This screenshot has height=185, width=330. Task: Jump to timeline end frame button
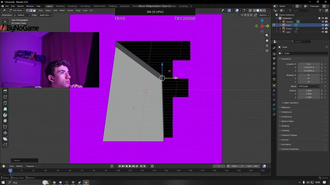pos(137,166)
